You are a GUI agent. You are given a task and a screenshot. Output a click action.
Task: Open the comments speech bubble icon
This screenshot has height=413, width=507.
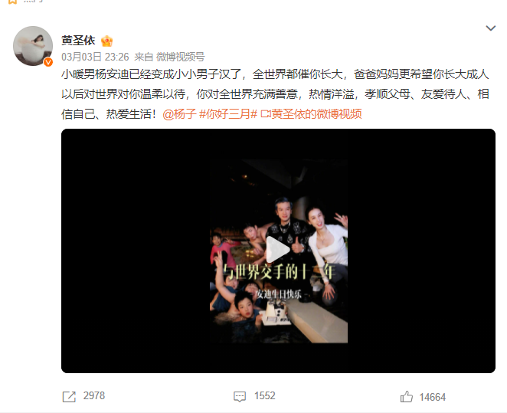point(240,396)
